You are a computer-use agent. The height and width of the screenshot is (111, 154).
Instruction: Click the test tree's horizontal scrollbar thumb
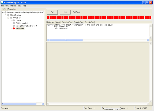20,103
